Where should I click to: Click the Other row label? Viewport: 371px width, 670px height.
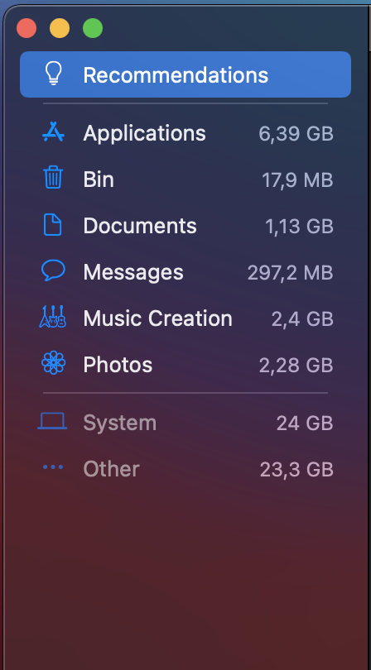tap(111, 469)
